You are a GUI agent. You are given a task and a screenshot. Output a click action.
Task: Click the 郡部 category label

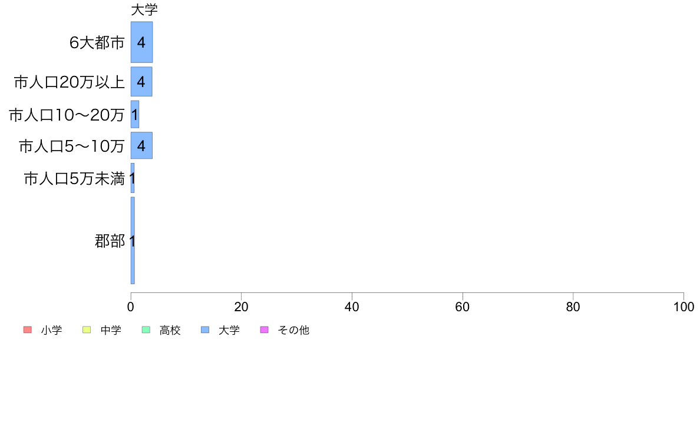110,241
